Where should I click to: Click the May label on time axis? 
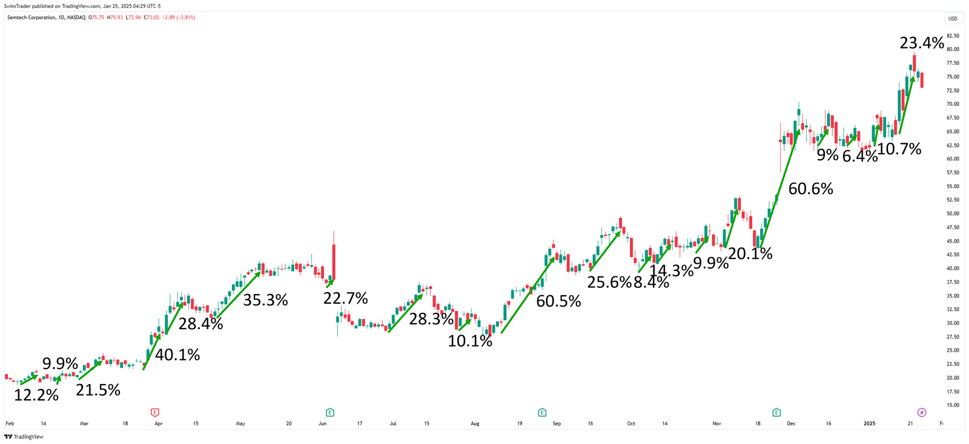point(240,423)
